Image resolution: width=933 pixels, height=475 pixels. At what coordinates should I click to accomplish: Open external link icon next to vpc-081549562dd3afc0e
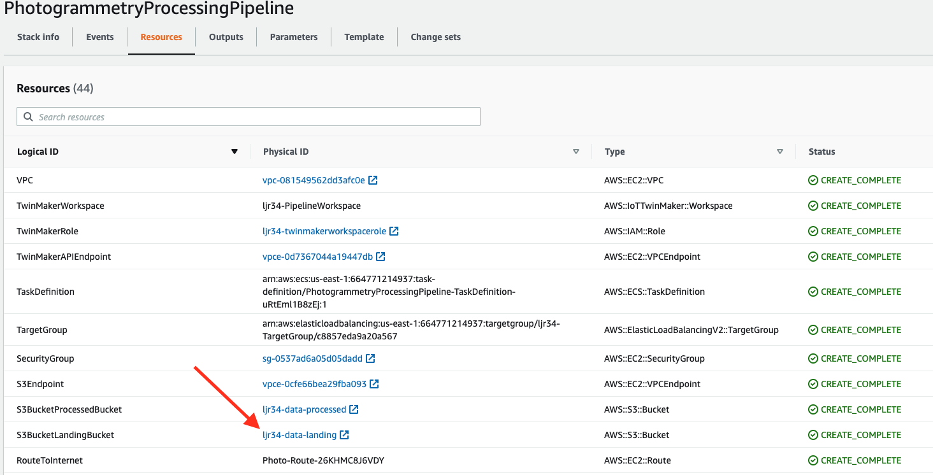pos(373,180)
